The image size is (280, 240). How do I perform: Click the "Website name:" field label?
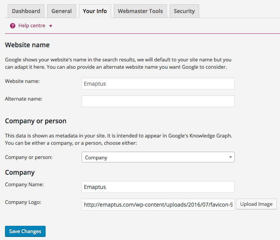coord(22,81)
